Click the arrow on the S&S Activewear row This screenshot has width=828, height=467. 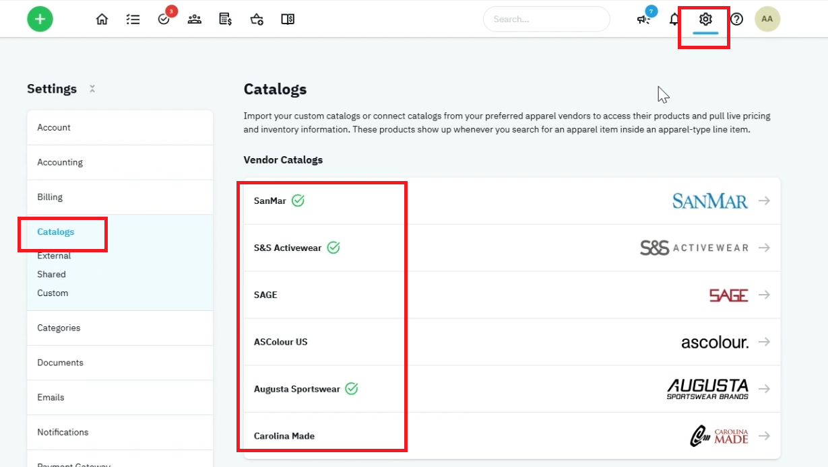pyautogui.click(x=764, y=248)
